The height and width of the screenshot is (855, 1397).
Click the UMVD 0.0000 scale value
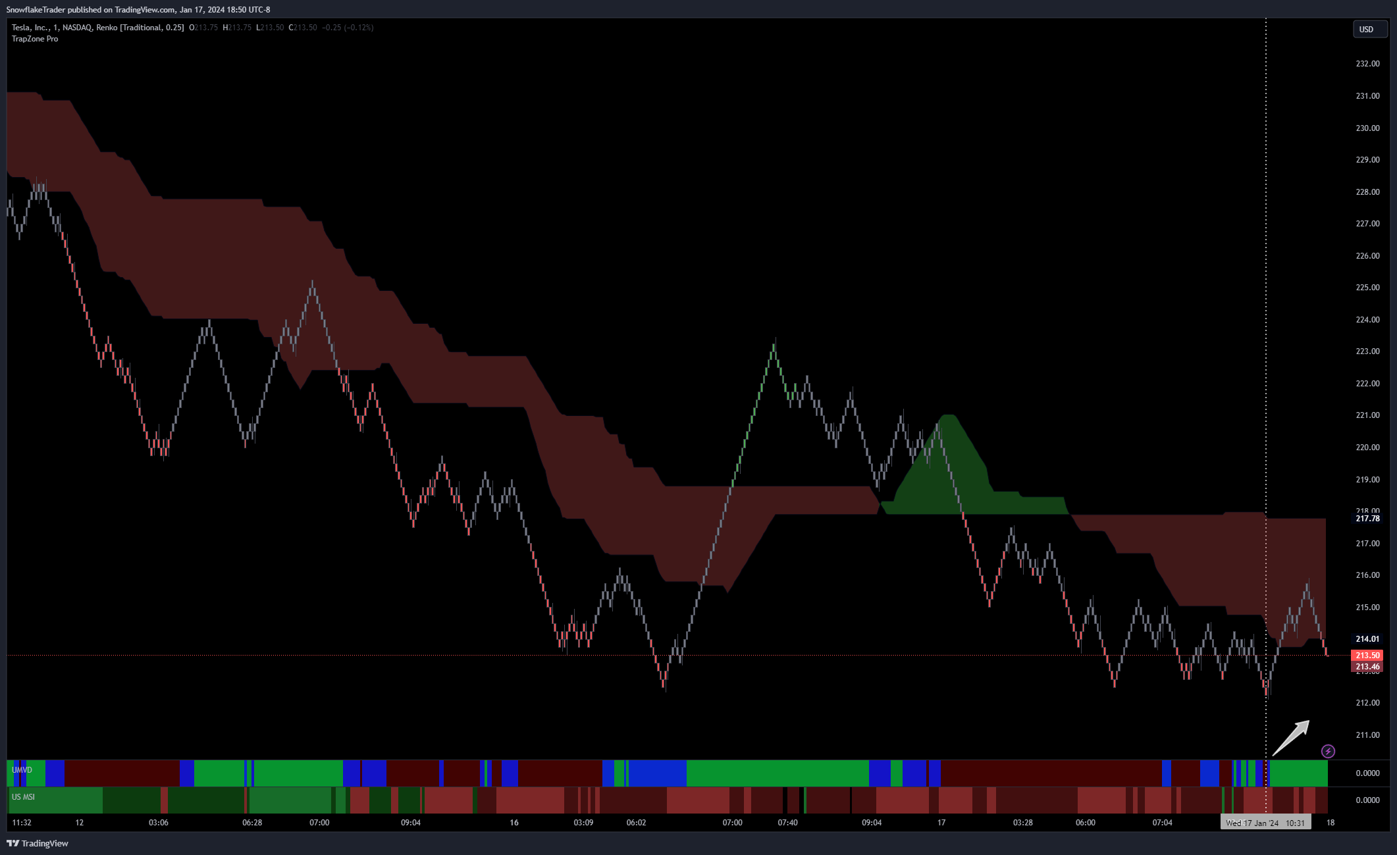click(1367, 773)
